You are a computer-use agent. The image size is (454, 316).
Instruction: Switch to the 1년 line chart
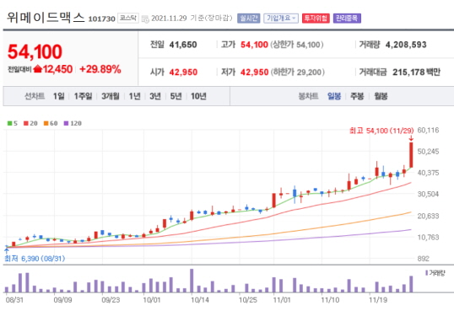tap(135, 96)
